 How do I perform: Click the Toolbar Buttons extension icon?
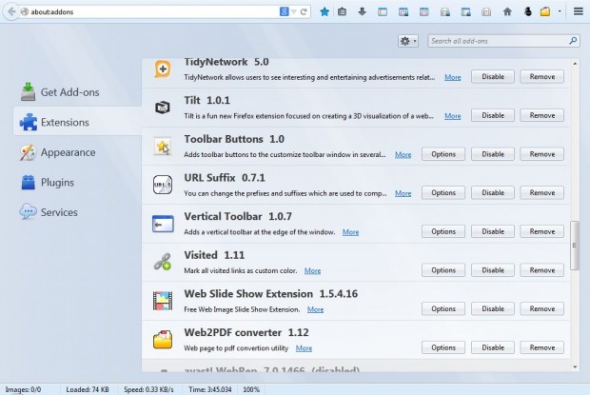[163, 147]
